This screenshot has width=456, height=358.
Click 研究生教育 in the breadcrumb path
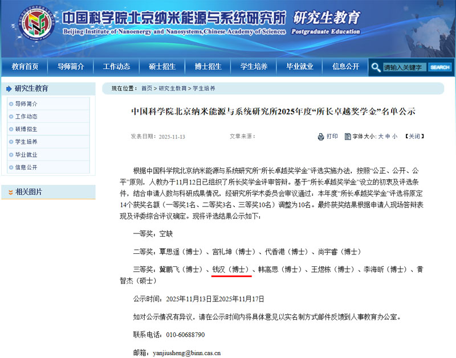[173, 88]
